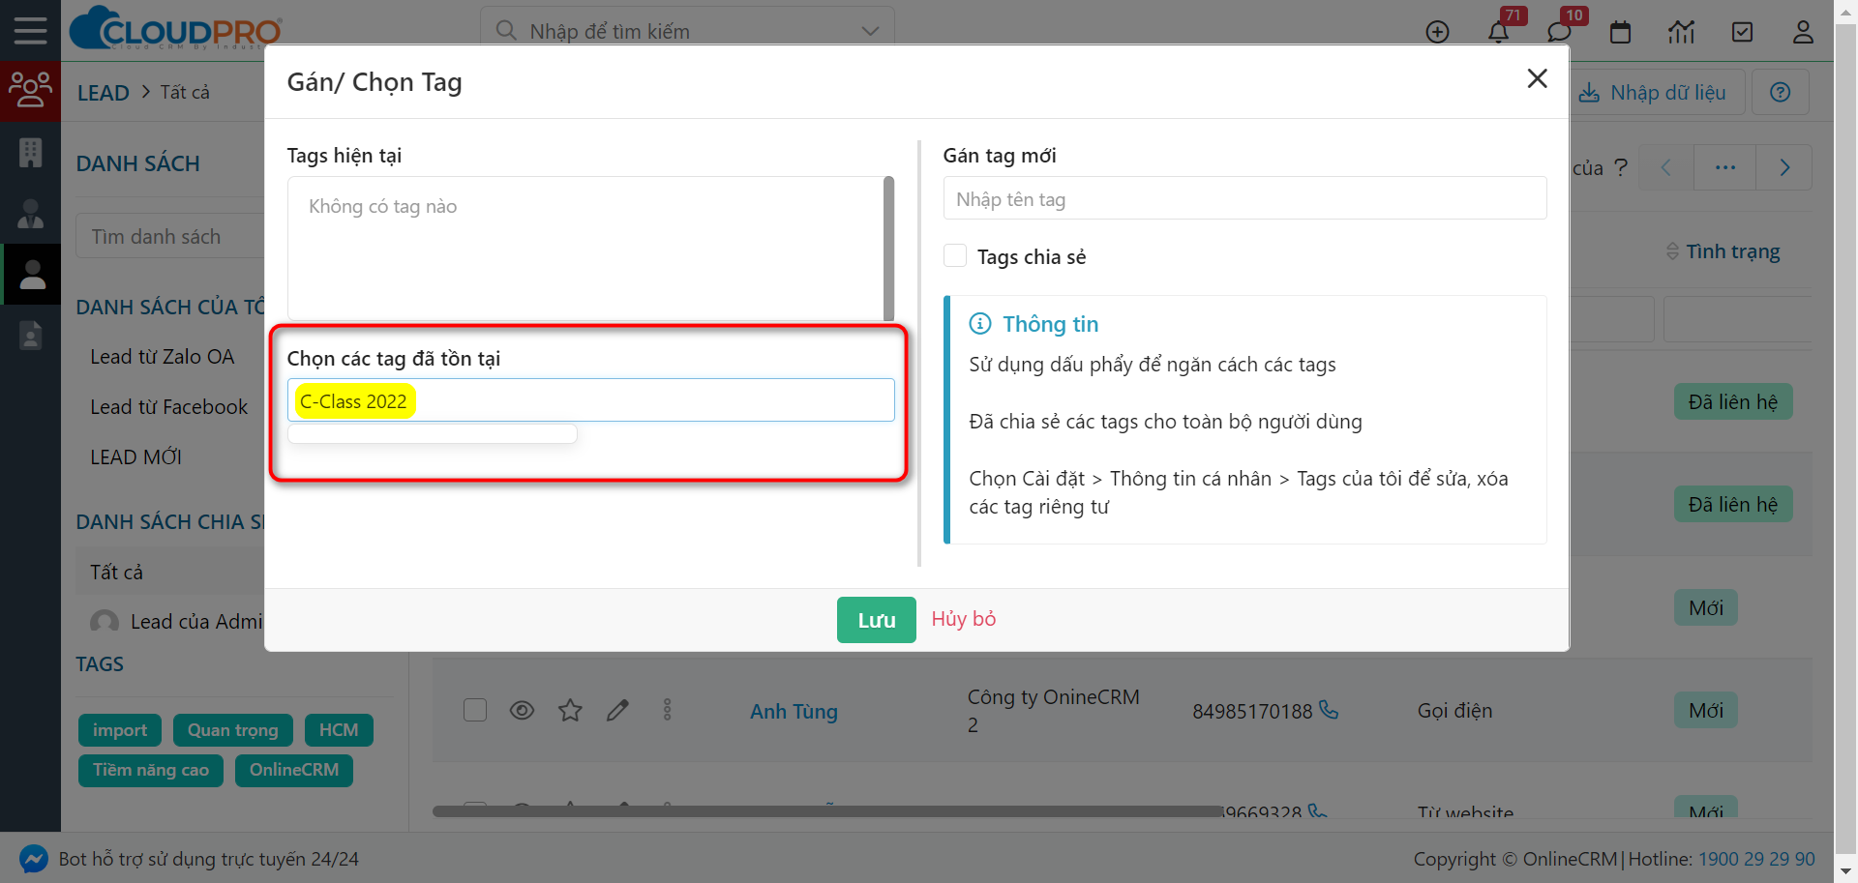
Task: Open the existing tags selector with C-Class 2022
Action: [x=590, y=400]
